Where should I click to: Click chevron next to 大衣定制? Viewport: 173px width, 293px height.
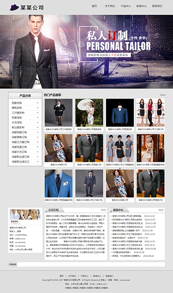tap(38, 123)
